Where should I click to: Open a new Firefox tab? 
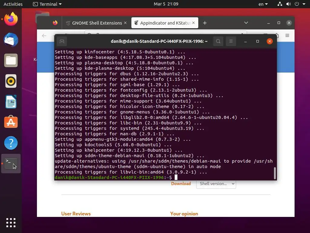pos(205,23)
